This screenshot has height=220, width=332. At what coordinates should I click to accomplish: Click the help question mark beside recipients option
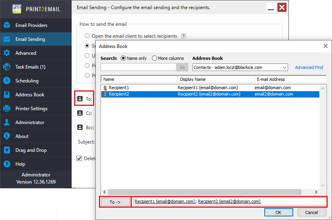pyautogui.click(x=183, y=36)
